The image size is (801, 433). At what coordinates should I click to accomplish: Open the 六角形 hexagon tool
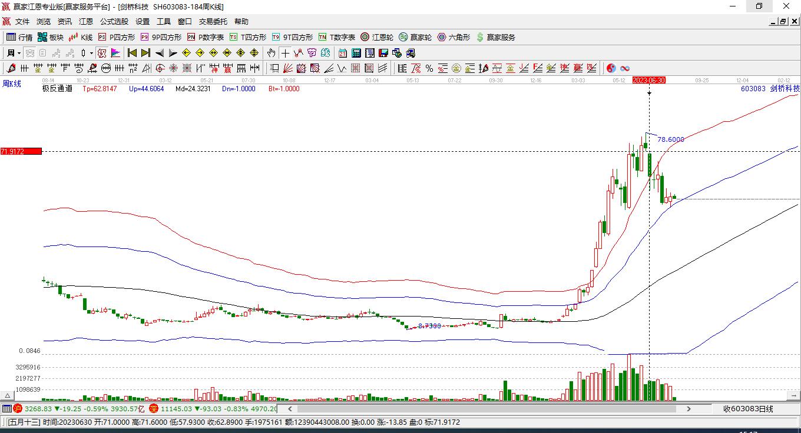(454, 37)
